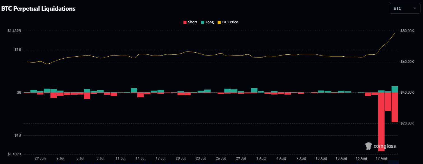Click the 26 Jul date label
This screenshot has height=164, width=423.
(x=221, y=158)
